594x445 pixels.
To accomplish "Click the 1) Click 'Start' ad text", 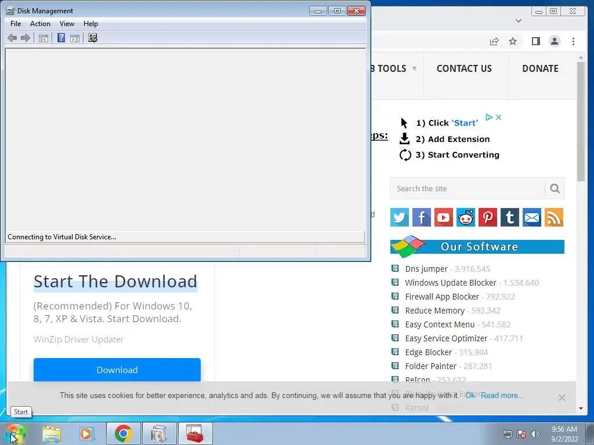I will pyautogui.click(x=447, y=123).
